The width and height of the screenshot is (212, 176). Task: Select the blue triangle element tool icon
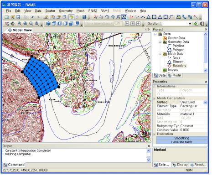pyautogui.click(x=149, y=17)
